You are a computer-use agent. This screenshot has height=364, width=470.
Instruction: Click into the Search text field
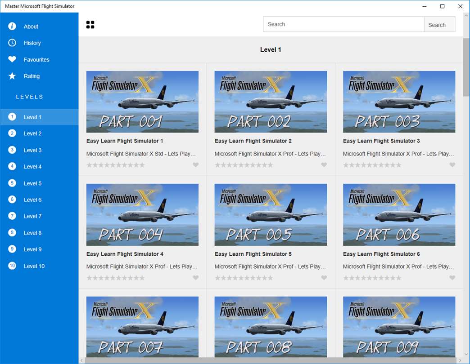click(x=343, y=25)
